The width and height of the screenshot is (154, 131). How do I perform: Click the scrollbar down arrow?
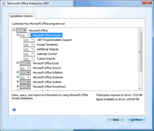click(x=140, y=88)
